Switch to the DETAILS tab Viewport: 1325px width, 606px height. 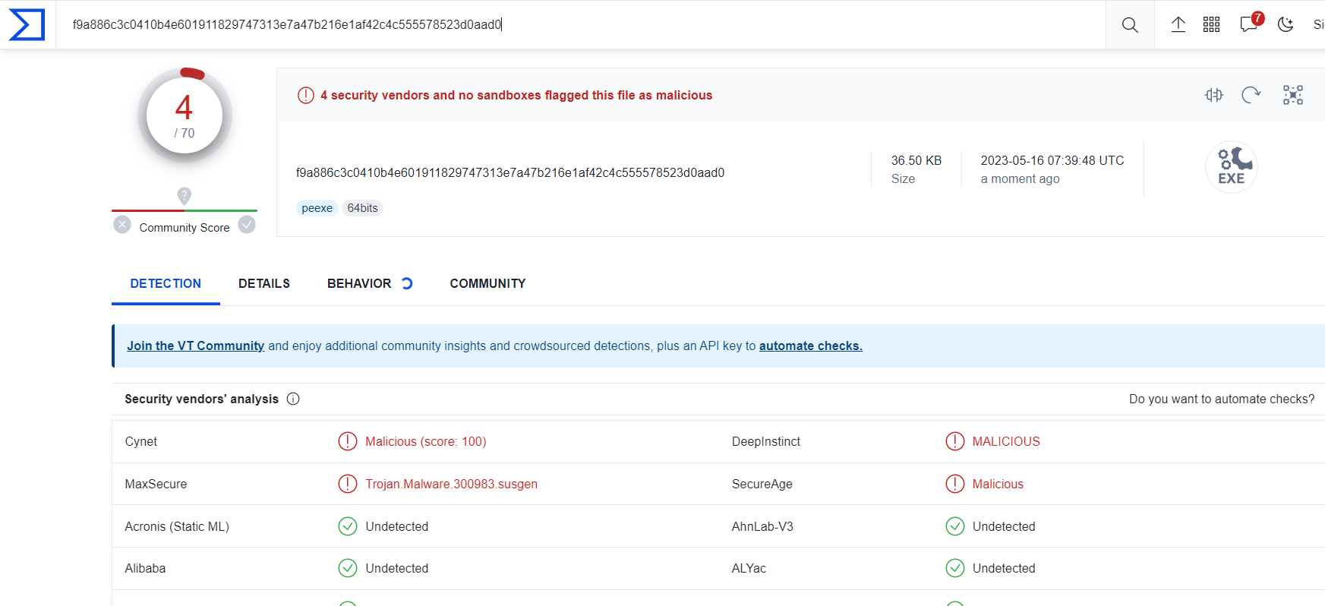[x=264, y=283]
